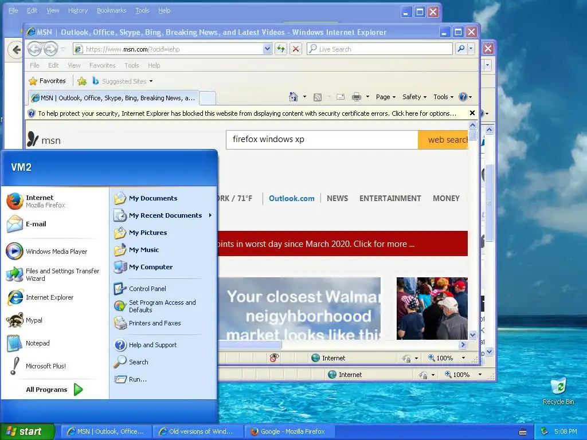The image size is (587, 440).
Task: Open Firefox Bookmarks menu
Action: click(x=112, y=10)
